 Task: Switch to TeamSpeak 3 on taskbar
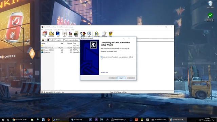click(79, 120)
